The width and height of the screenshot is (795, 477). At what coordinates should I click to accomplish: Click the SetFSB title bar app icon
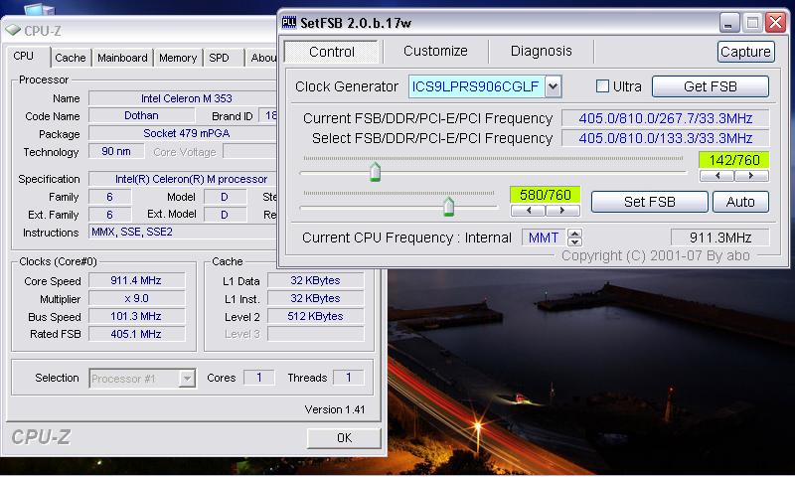click(x=289, y=22)
